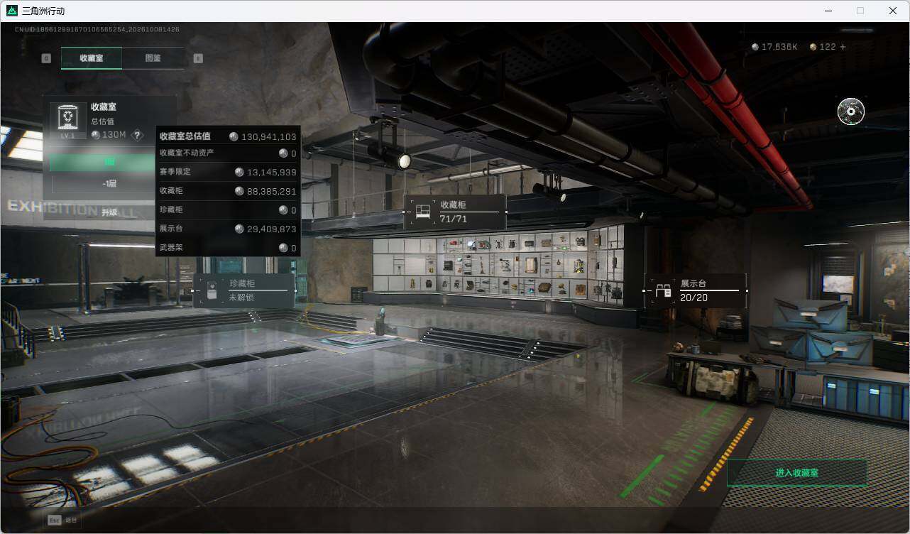
Task: Click the 收藏室不动资产 row
Action: 228,153
